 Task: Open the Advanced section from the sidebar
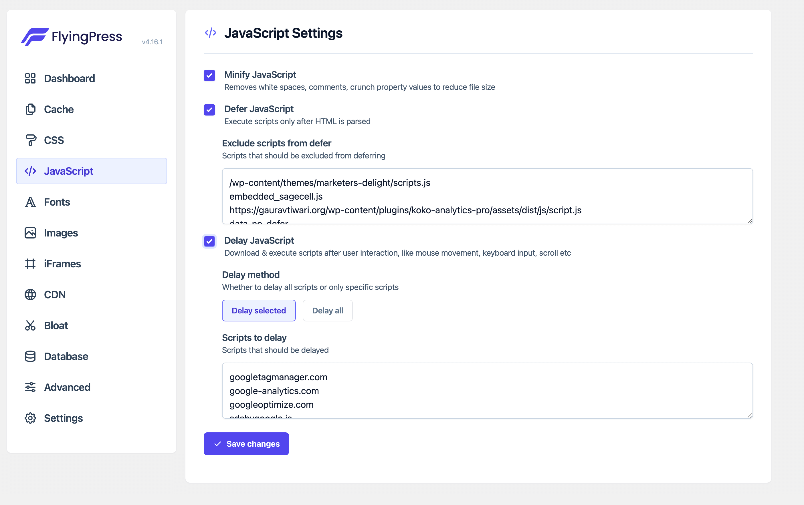click(x=67, y=387)
